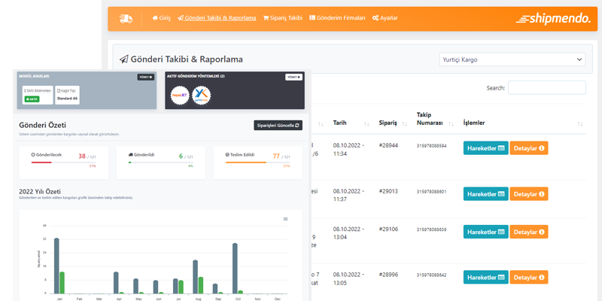The image size is (602, 301).
Task: Click Yönet button in Modül Ayarları panel
Action: [146, 78]
